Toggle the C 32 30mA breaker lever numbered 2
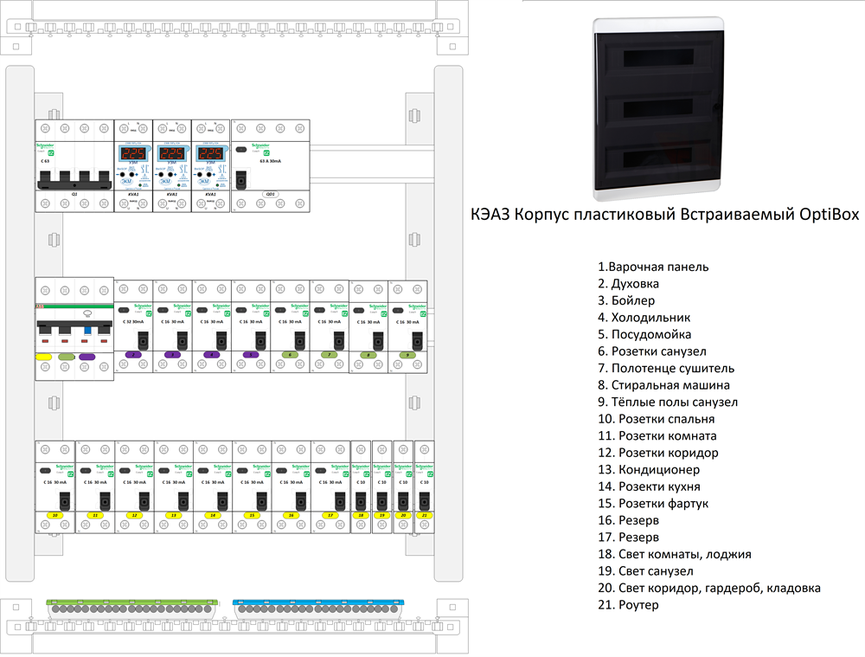 (x=143, y=340)
